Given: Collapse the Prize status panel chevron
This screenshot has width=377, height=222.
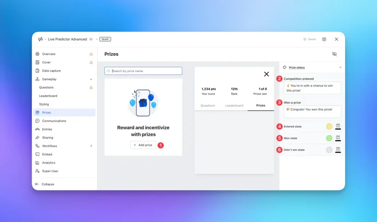Looking at the screenshot, I should click(x=340, y=67).
